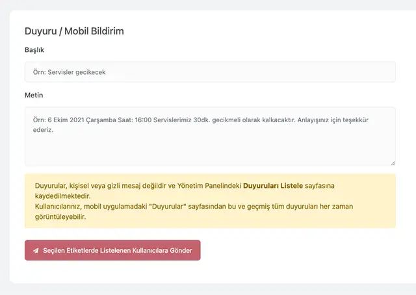Click the word Kullanıcılarınız in the notice
This screenshot has width=416, height=295.
(60, 207)
